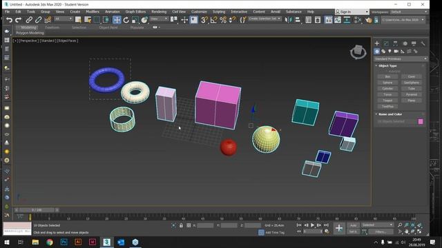Open the File menu
This screenshot has height=248, width=442.
point(8,12)
